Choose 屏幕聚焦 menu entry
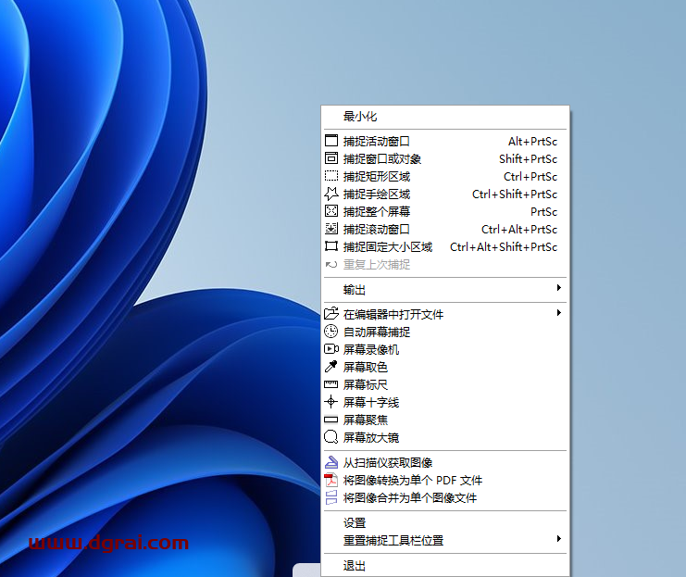Screen dimensions: 686x577 click(x=445, y=420)
